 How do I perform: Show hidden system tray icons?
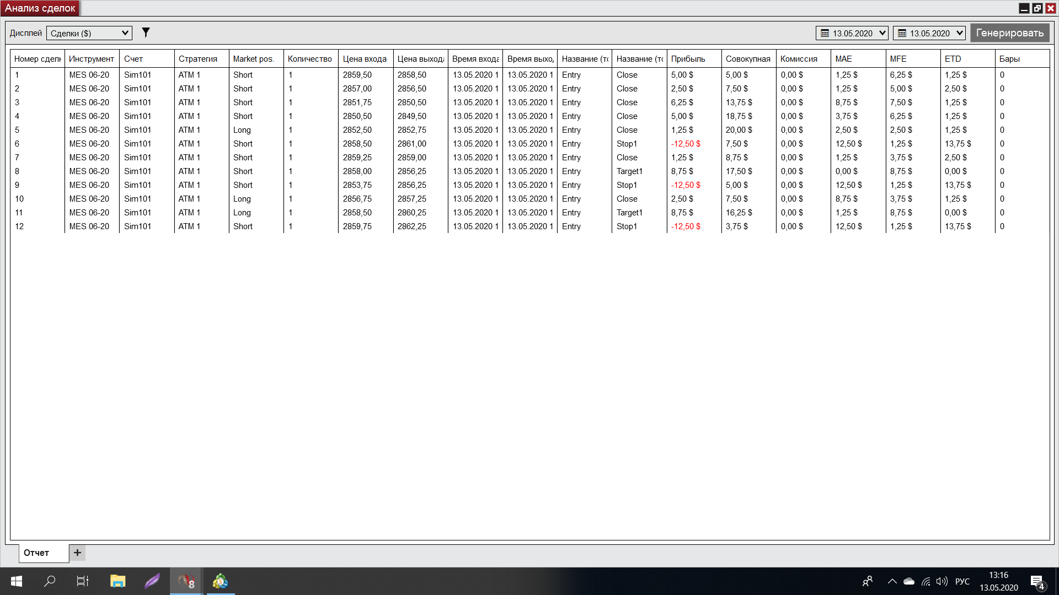892,581
